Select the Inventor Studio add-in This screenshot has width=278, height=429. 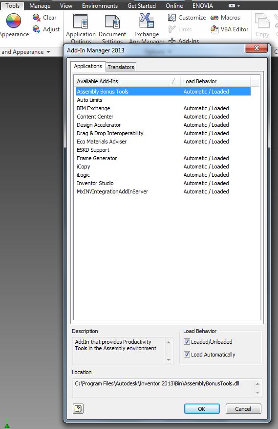pos(163,183)
